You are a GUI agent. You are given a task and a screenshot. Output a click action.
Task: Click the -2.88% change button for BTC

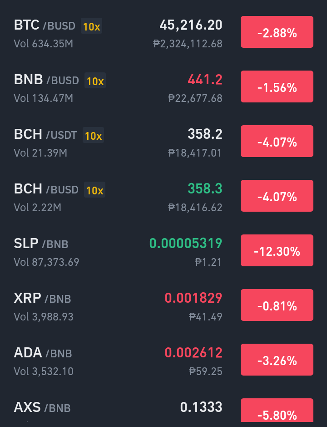277,32
